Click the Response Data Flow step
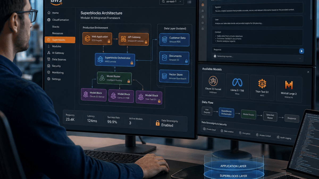Viewport: 319px width, 179px height. [x=292, y=118]
